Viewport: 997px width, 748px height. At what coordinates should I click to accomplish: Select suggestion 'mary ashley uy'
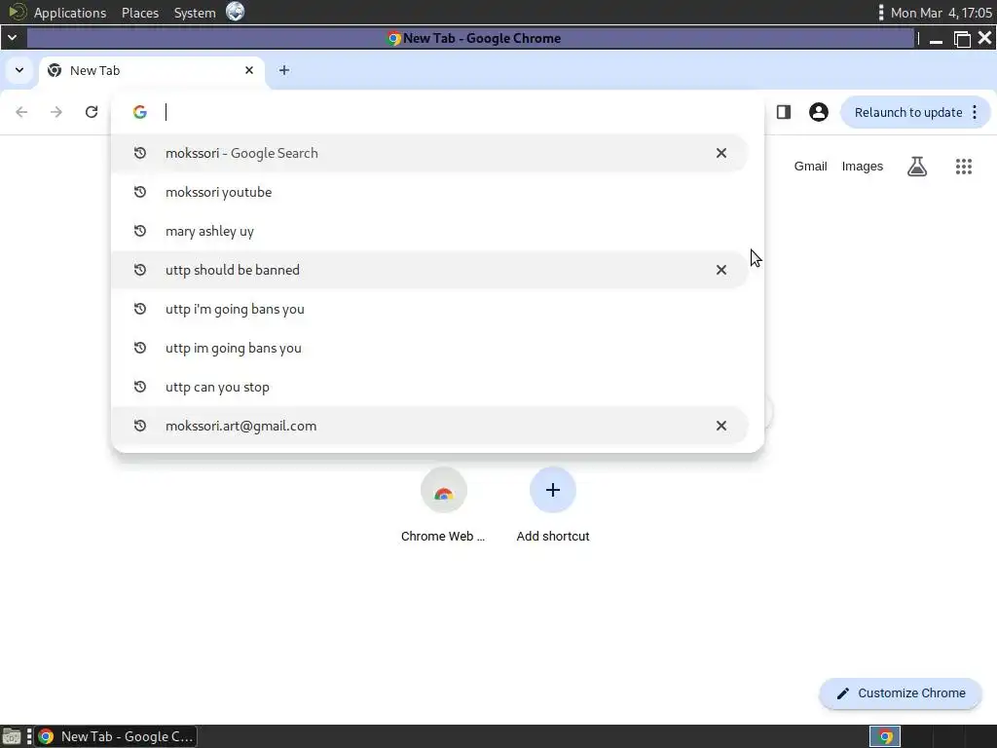(429, 231)
